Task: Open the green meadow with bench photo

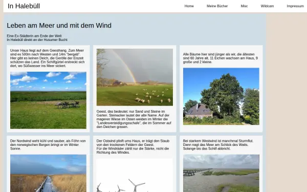Action: tap(48, 100)
